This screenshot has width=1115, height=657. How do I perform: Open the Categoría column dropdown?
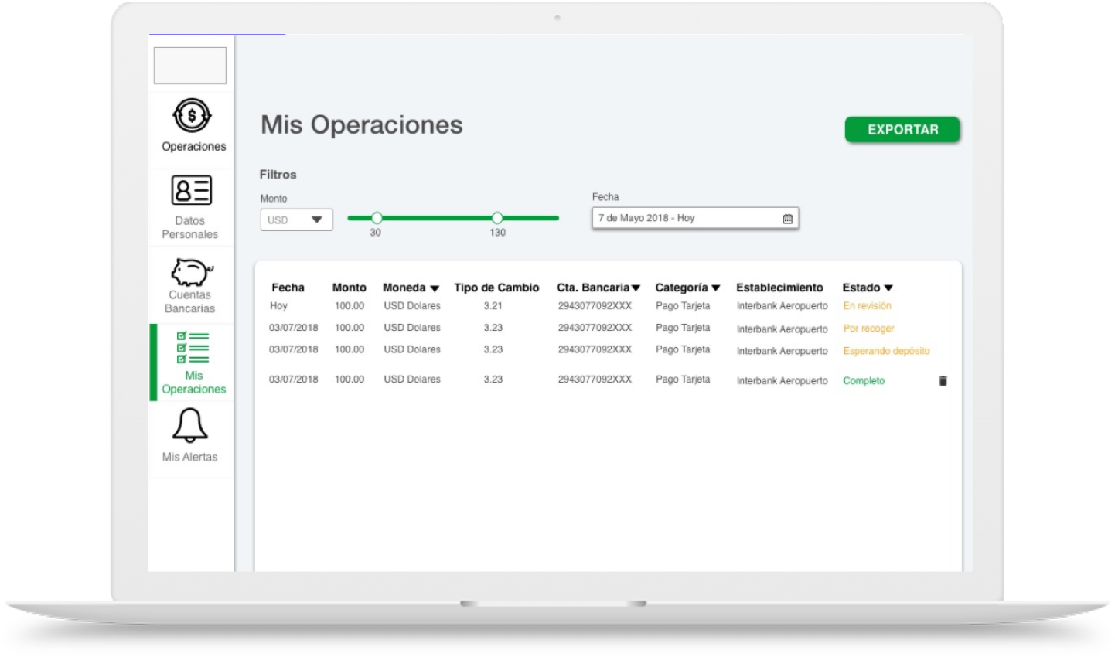coord(715,288)
